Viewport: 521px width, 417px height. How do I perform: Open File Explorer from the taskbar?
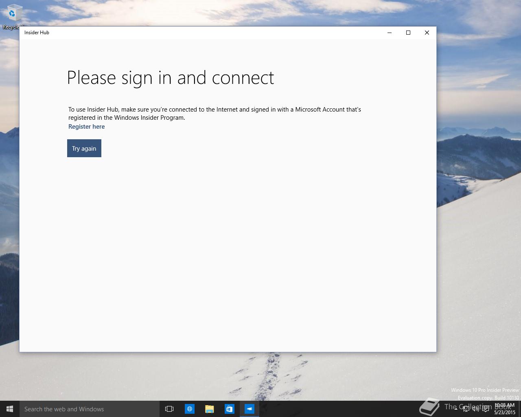pyautogui.click(x=209, y=409)
